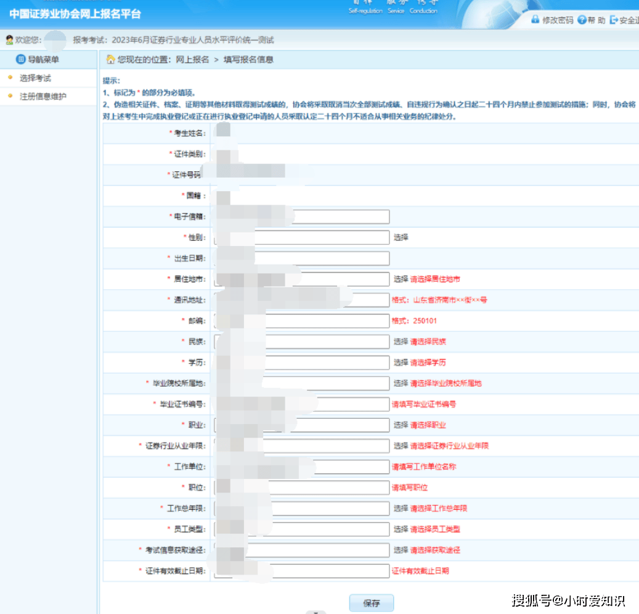Open the 选择 picker for 考试信息获取途径

[401, 550]
